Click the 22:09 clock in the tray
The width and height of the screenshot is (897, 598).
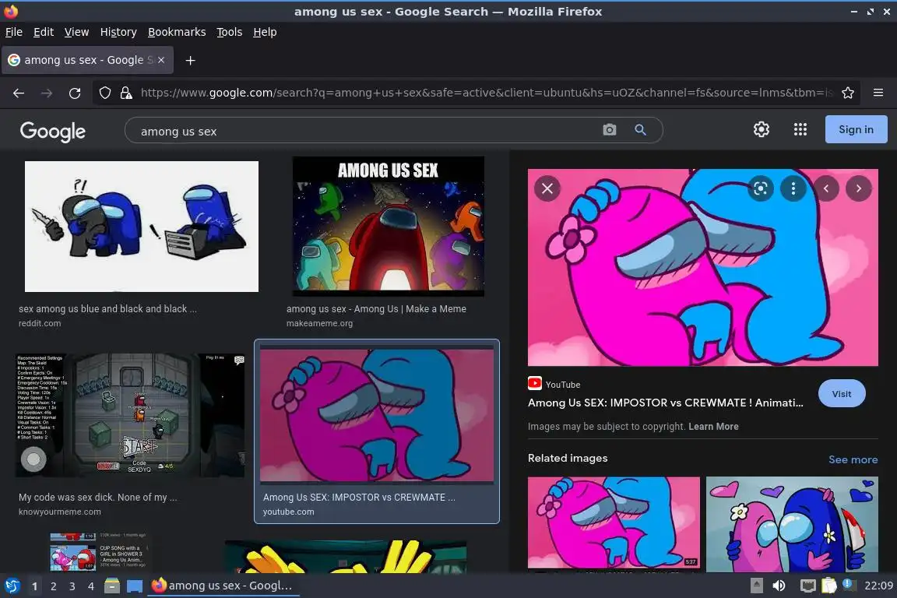click(878, 586)
